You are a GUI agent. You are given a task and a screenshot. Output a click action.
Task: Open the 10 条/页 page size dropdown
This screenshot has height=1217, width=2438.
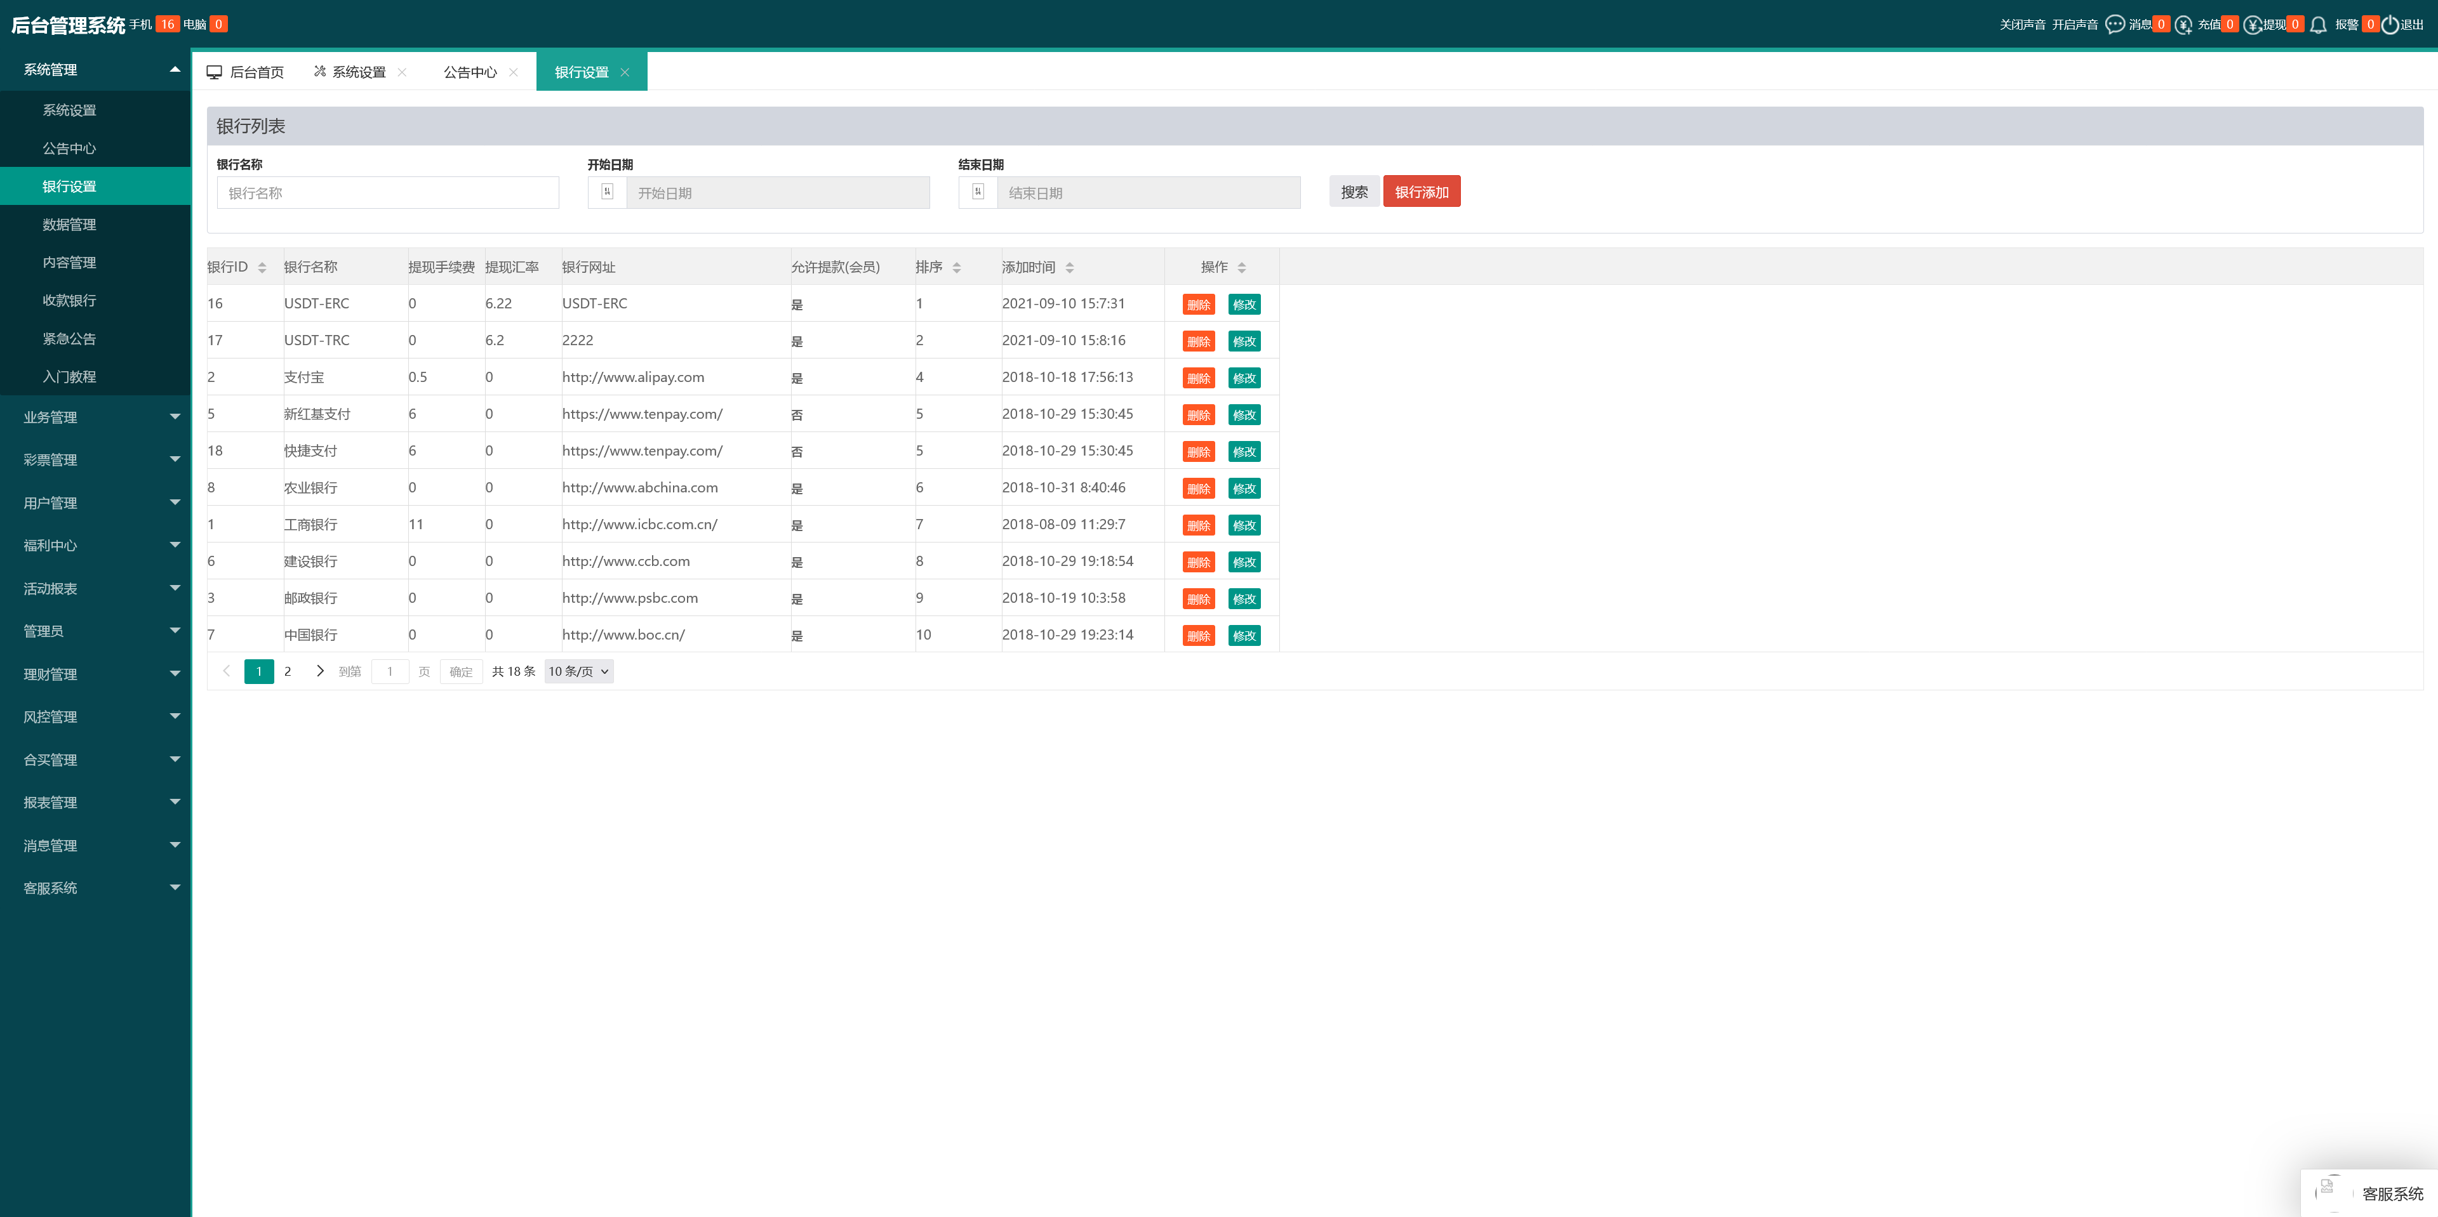(578, 671)
